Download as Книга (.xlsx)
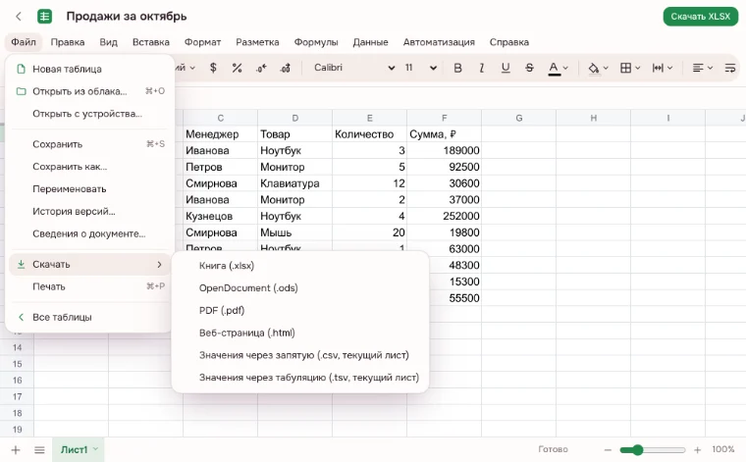The width and height of the screenshot is (746, 462). coord(300,266)
